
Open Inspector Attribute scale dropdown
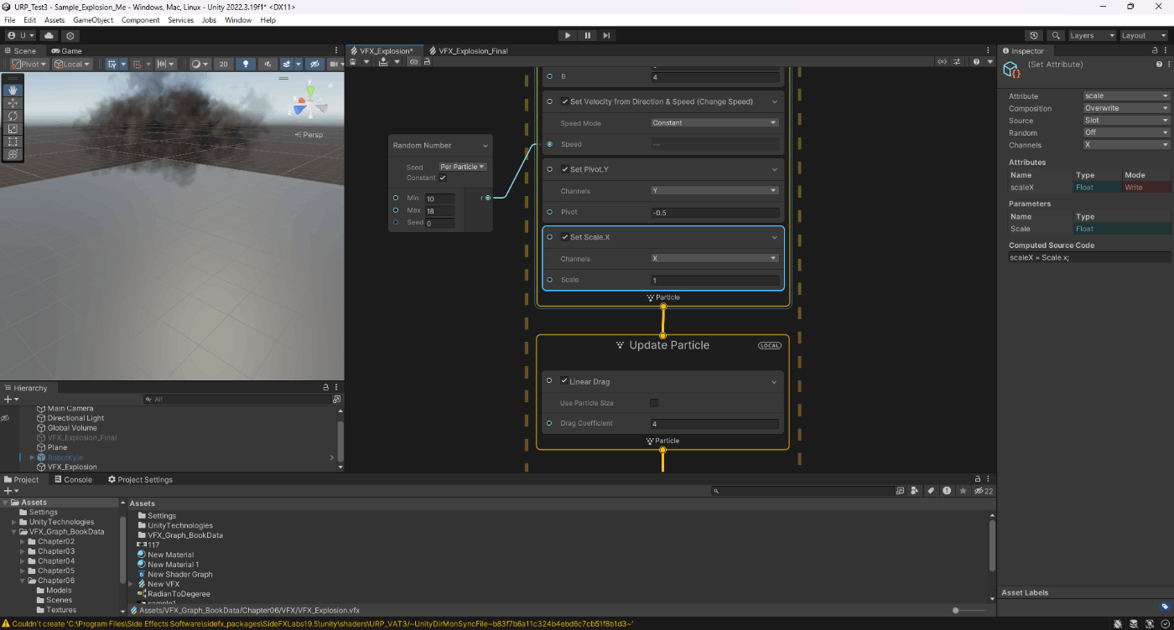tap(1126, 96)
